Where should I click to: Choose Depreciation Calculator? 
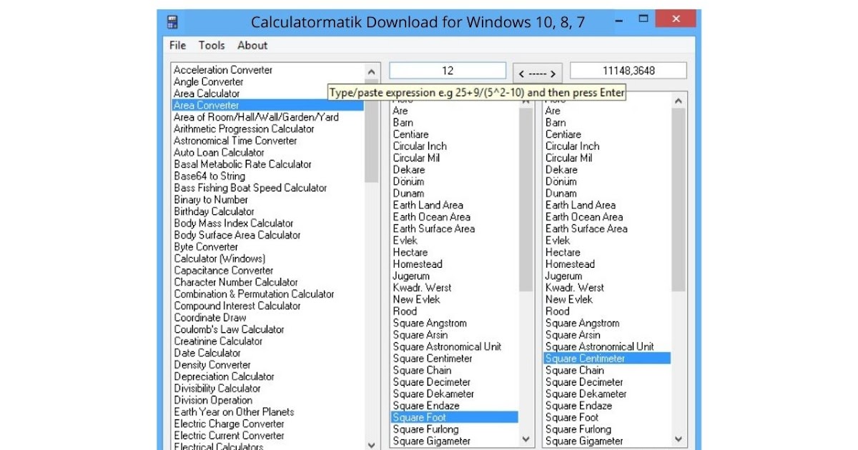click(x=224, y=376)
